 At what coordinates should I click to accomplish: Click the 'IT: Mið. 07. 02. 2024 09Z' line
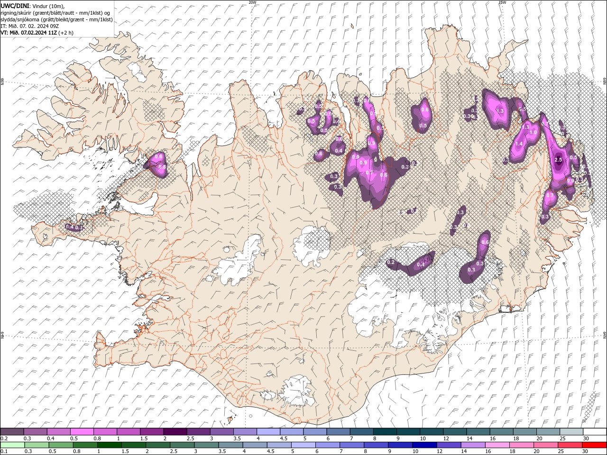pyautogui.click(x=29, y=26)
